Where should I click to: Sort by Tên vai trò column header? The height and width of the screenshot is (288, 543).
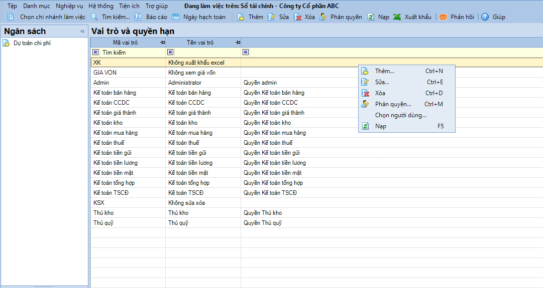click(200, 43)
